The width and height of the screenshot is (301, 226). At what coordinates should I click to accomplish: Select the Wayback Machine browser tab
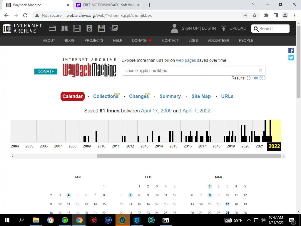coord(37,5)
